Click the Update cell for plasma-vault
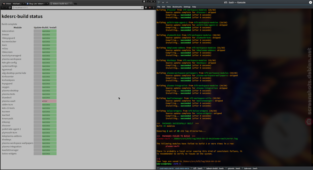The height and width of the screenshot is (170, 313). point(37,101)
